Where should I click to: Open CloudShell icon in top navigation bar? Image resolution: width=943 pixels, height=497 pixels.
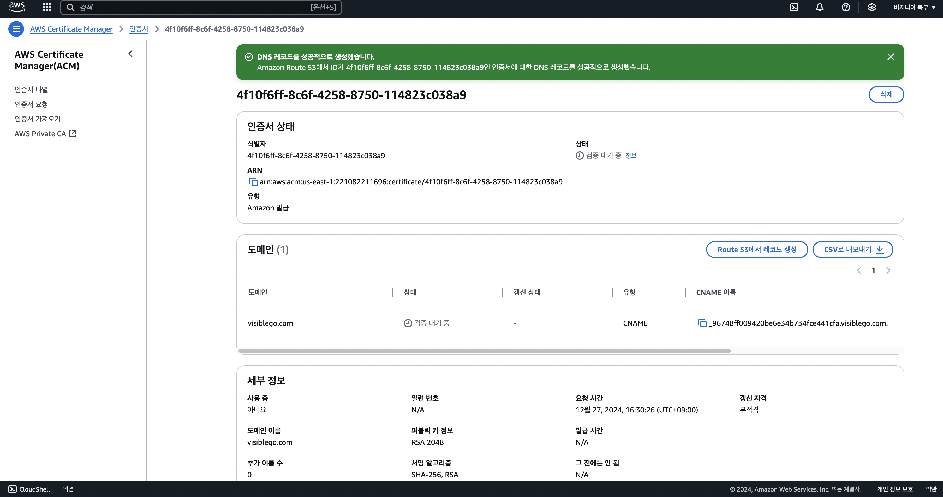click(794, 7)
